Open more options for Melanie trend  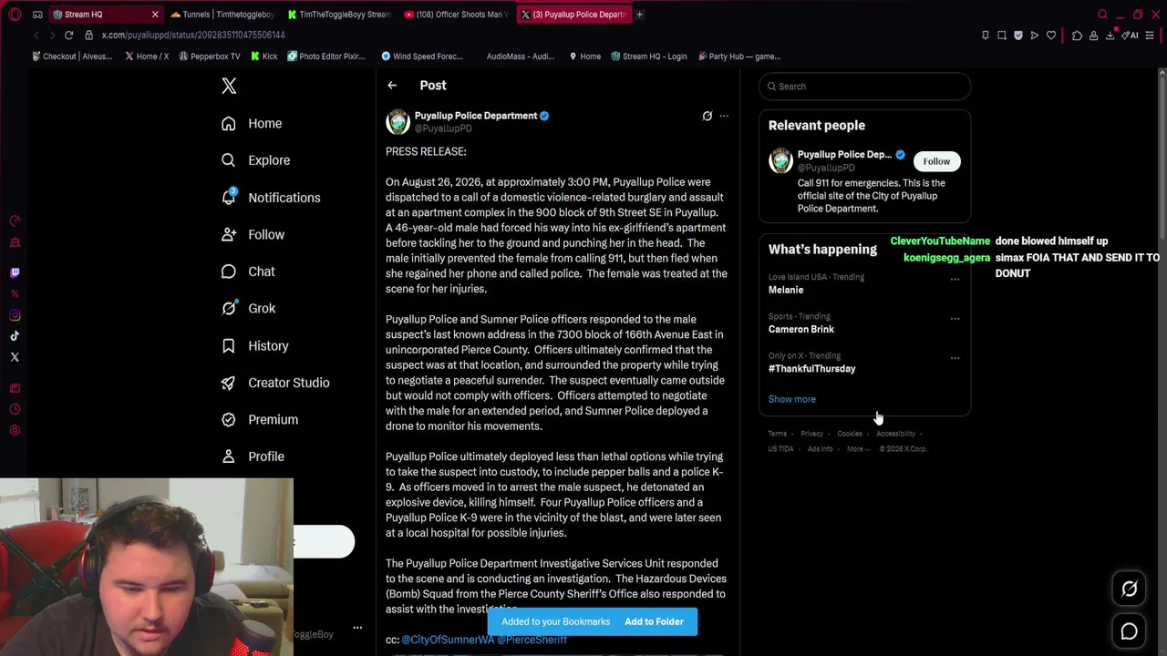click(x=955, y=279)
